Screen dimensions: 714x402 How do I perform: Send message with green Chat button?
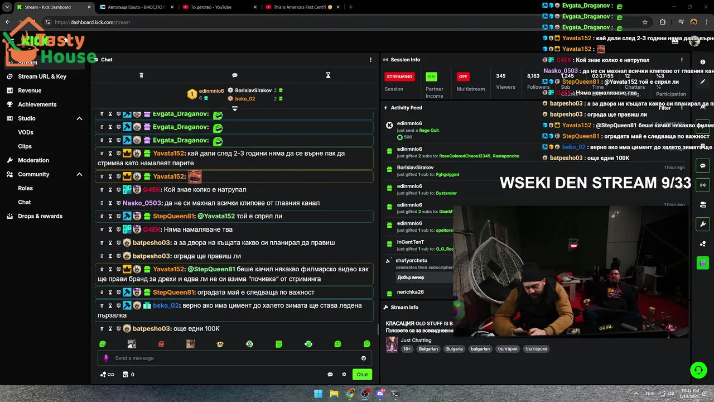363,375
